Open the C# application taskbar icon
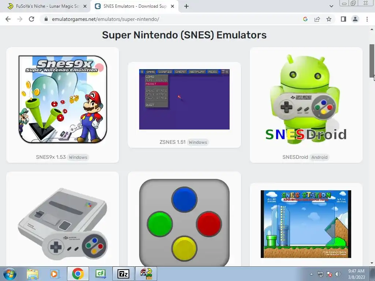 coord(100,274)
